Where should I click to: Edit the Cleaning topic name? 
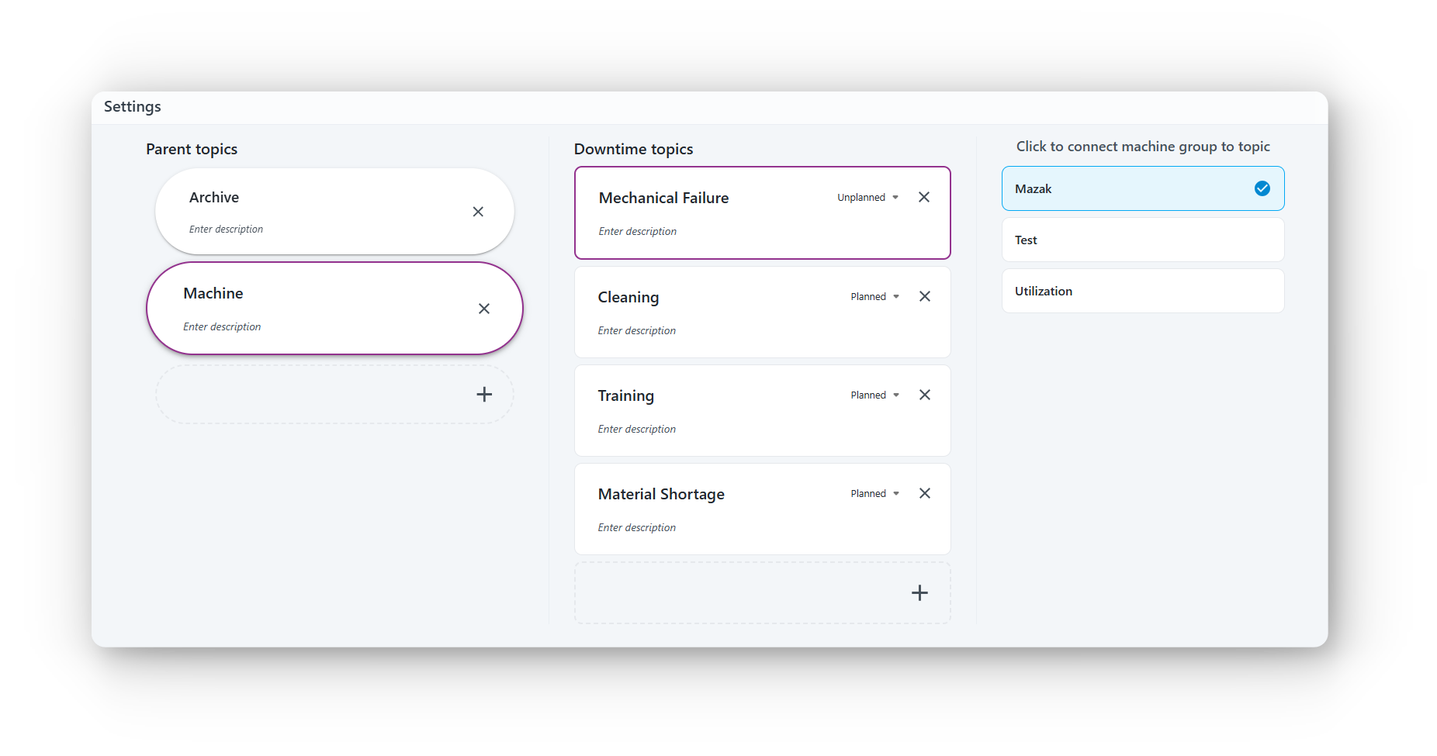pos(628,298)
